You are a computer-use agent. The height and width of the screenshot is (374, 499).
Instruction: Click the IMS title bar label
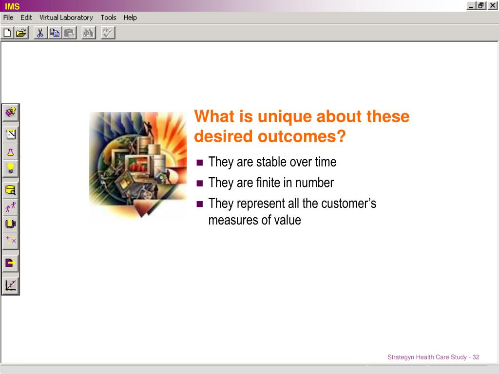click(x=12, y=6)
